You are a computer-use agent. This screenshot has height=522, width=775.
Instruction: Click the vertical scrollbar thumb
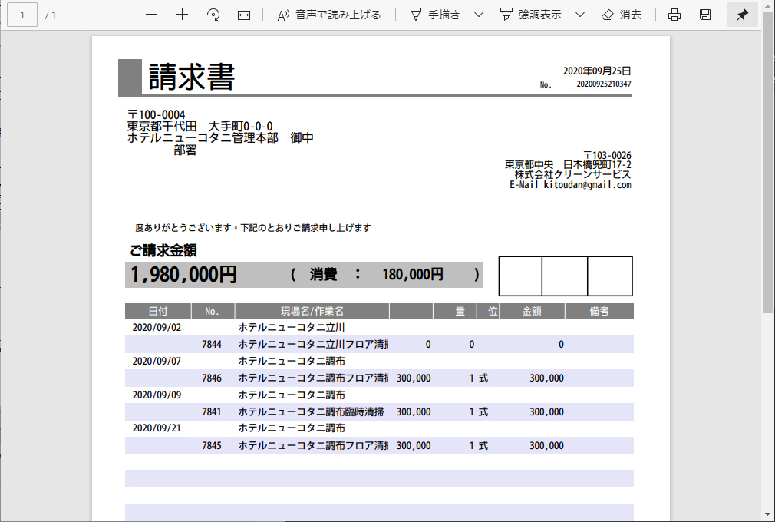point(767,161)
